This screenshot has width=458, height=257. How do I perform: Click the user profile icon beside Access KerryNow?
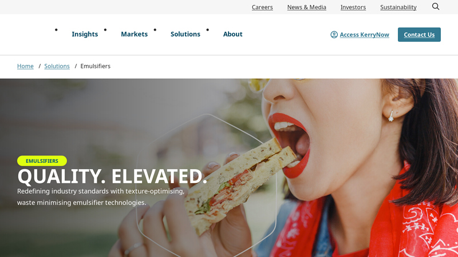coord(334,35)
